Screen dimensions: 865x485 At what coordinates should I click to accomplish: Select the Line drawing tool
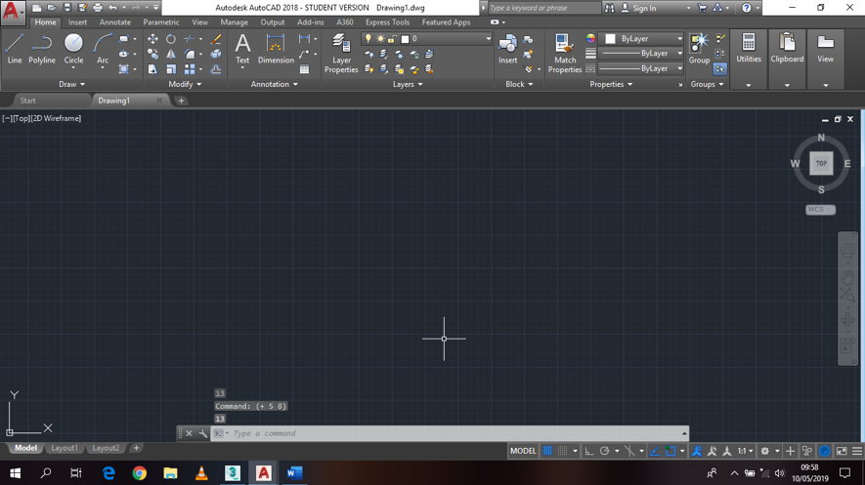coord(15,49)
